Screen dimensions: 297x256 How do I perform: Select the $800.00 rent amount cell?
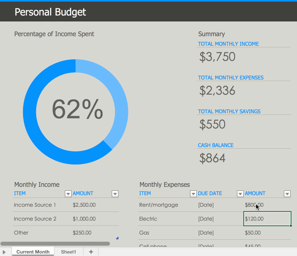267,205
